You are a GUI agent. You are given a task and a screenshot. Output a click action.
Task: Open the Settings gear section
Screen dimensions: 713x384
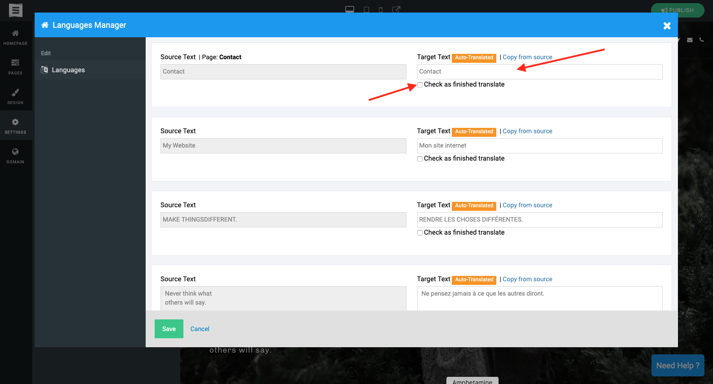point(15,126)
